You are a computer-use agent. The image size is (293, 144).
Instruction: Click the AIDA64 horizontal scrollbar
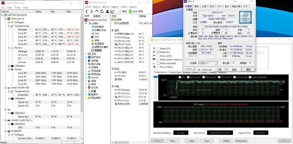click(121, 143)
